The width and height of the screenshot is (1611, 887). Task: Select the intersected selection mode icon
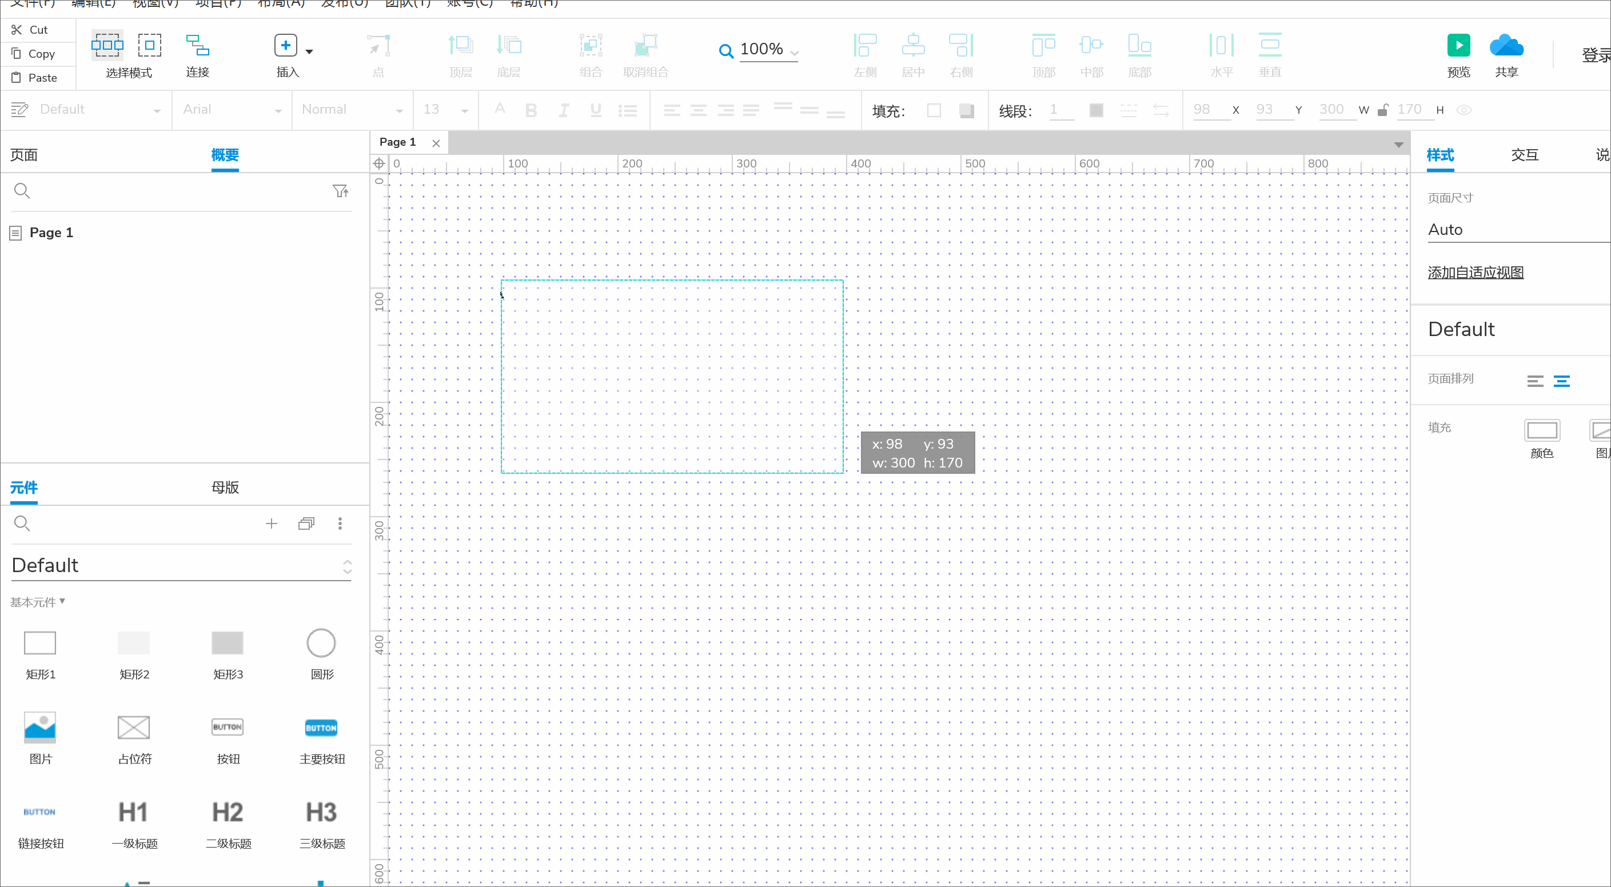107,45
